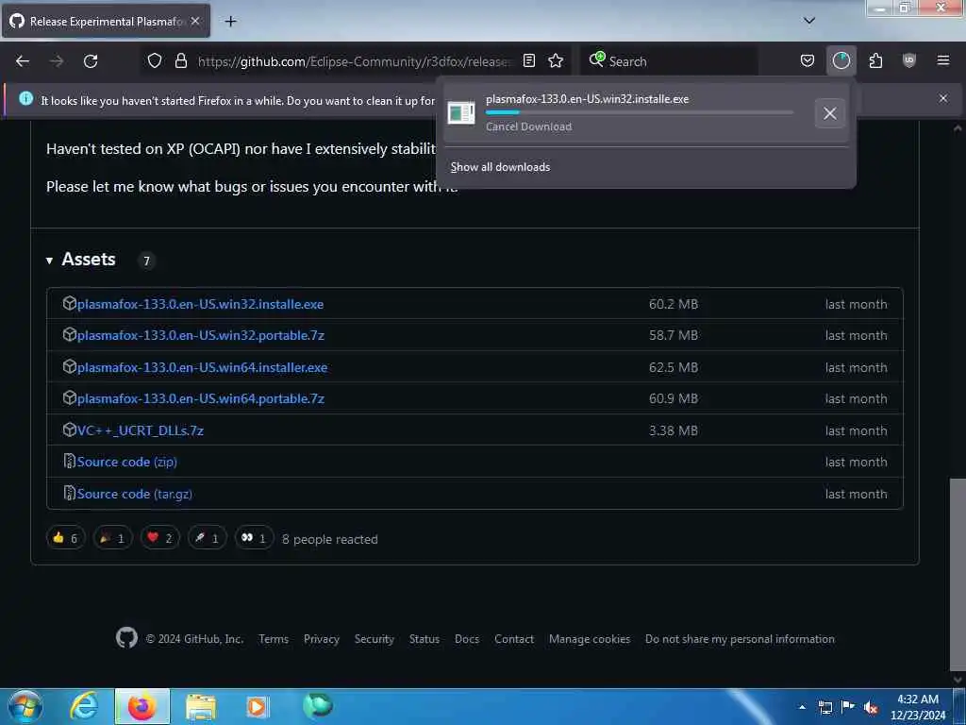Viewport: 966px width, 725px height.
Task: Click the 3.38 MB size text
Action: [673, 430]
